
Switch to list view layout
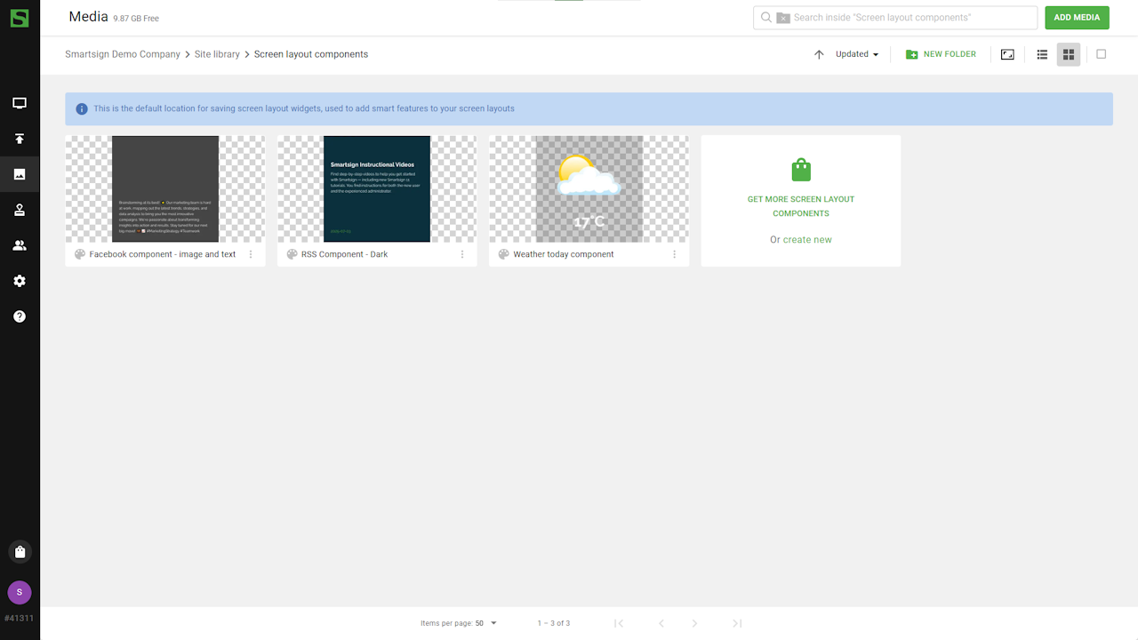[x=1042, y=54]
